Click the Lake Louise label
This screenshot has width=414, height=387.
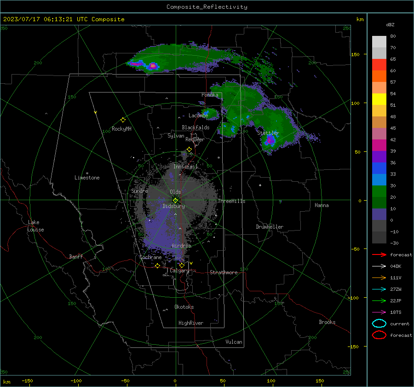(x=35, y=226)
